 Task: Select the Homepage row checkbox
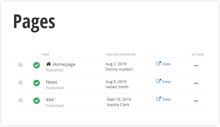click(x=21, y=65)
